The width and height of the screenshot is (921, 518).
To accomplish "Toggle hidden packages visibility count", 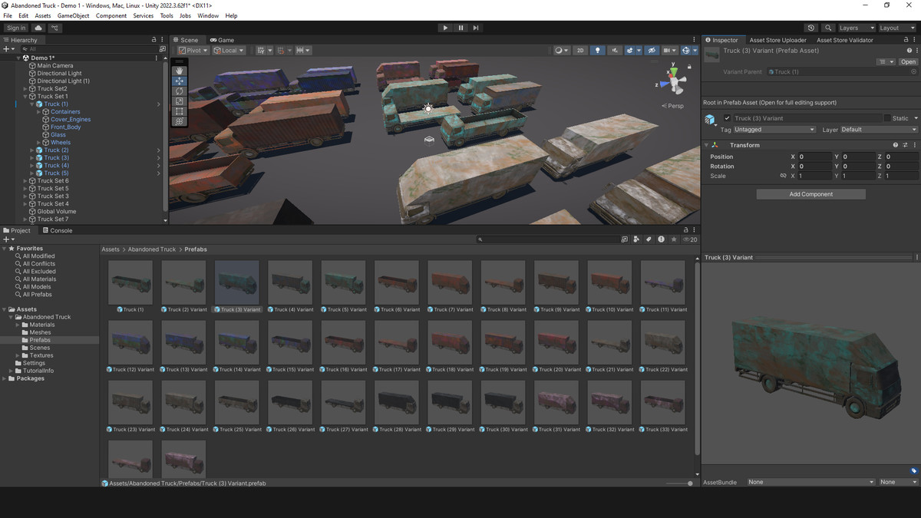I will [x=690, y=239].
